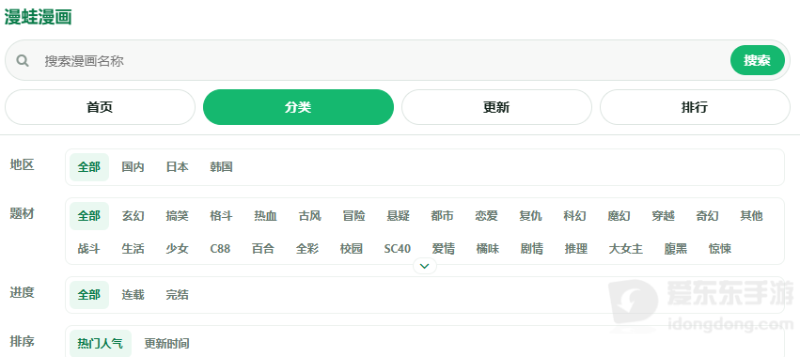The image size is (800, 357).
Task: Filter by 大女主 genre
Action: tap(626, 248)
